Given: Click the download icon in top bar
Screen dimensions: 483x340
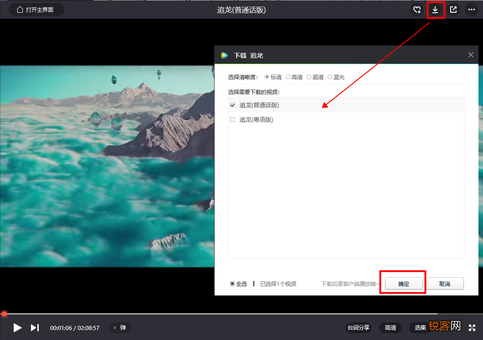Looking at the screenshot, I should 435,10.
